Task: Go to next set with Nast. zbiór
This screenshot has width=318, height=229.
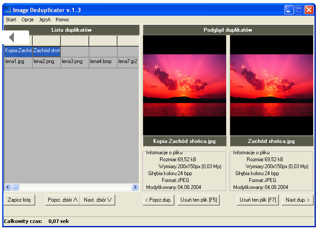Action: pyautogui.click(x=98, y=200)
